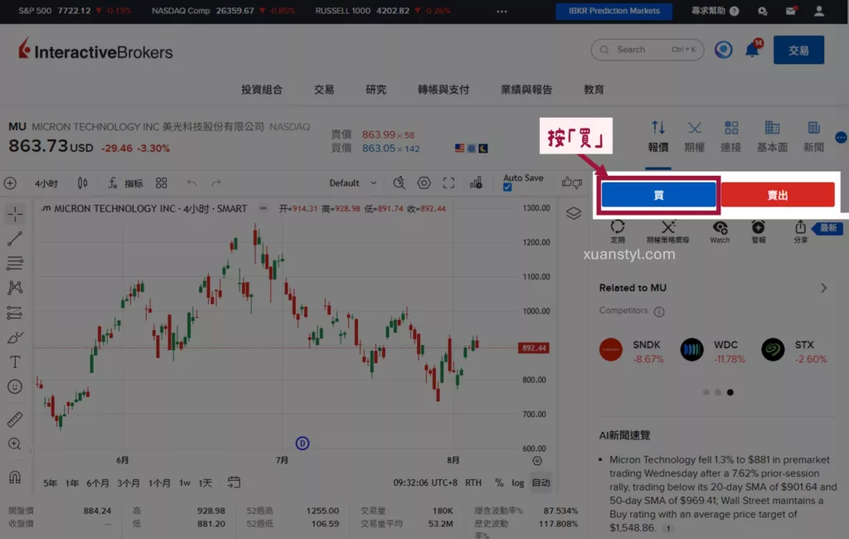Activate the zoom-in chart tool
Image resolution: width=849 pixels, height=539 pixels.
[15, 444]
